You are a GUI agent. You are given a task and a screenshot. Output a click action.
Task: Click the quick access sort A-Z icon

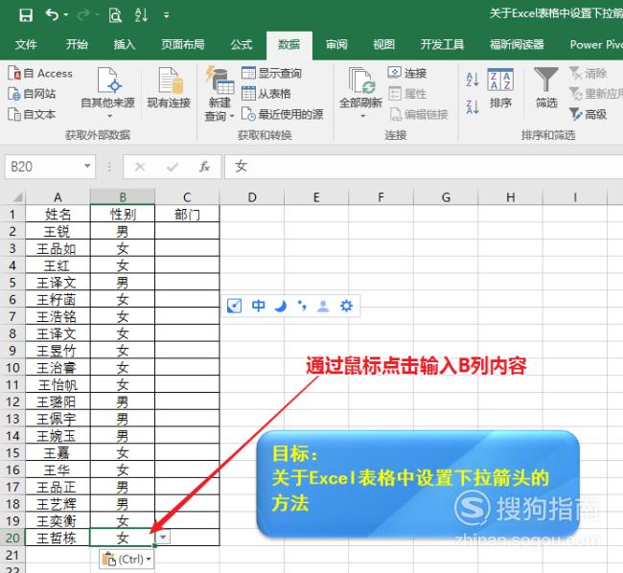tap(141, 15)
